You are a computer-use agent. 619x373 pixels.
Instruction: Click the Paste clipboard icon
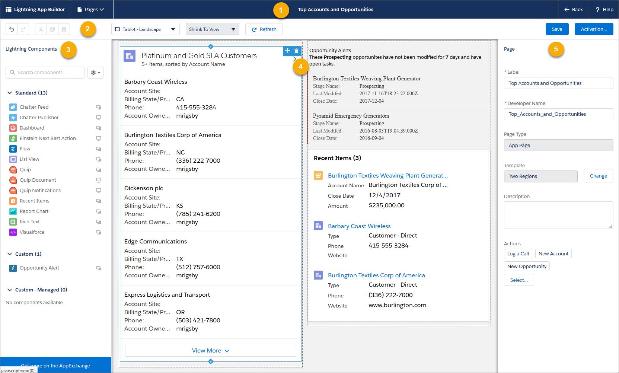64,29
